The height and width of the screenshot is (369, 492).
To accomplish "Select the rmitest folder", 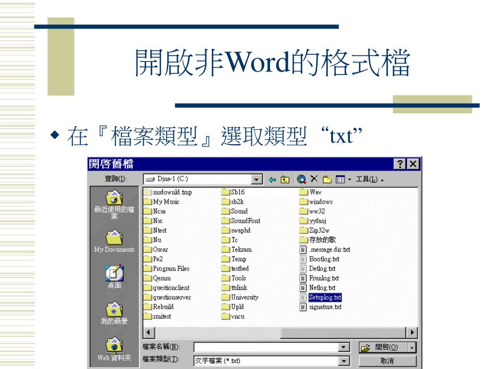I will point(158,316).
